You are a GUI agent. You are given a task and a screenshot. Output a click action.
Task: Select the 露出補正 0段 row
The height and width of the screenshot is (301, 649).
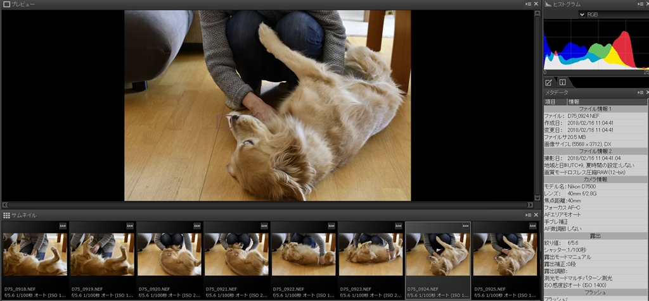[595, 264]
